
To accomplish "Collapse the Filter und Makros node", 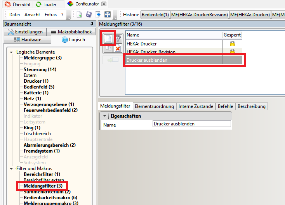I will (11, 169).
